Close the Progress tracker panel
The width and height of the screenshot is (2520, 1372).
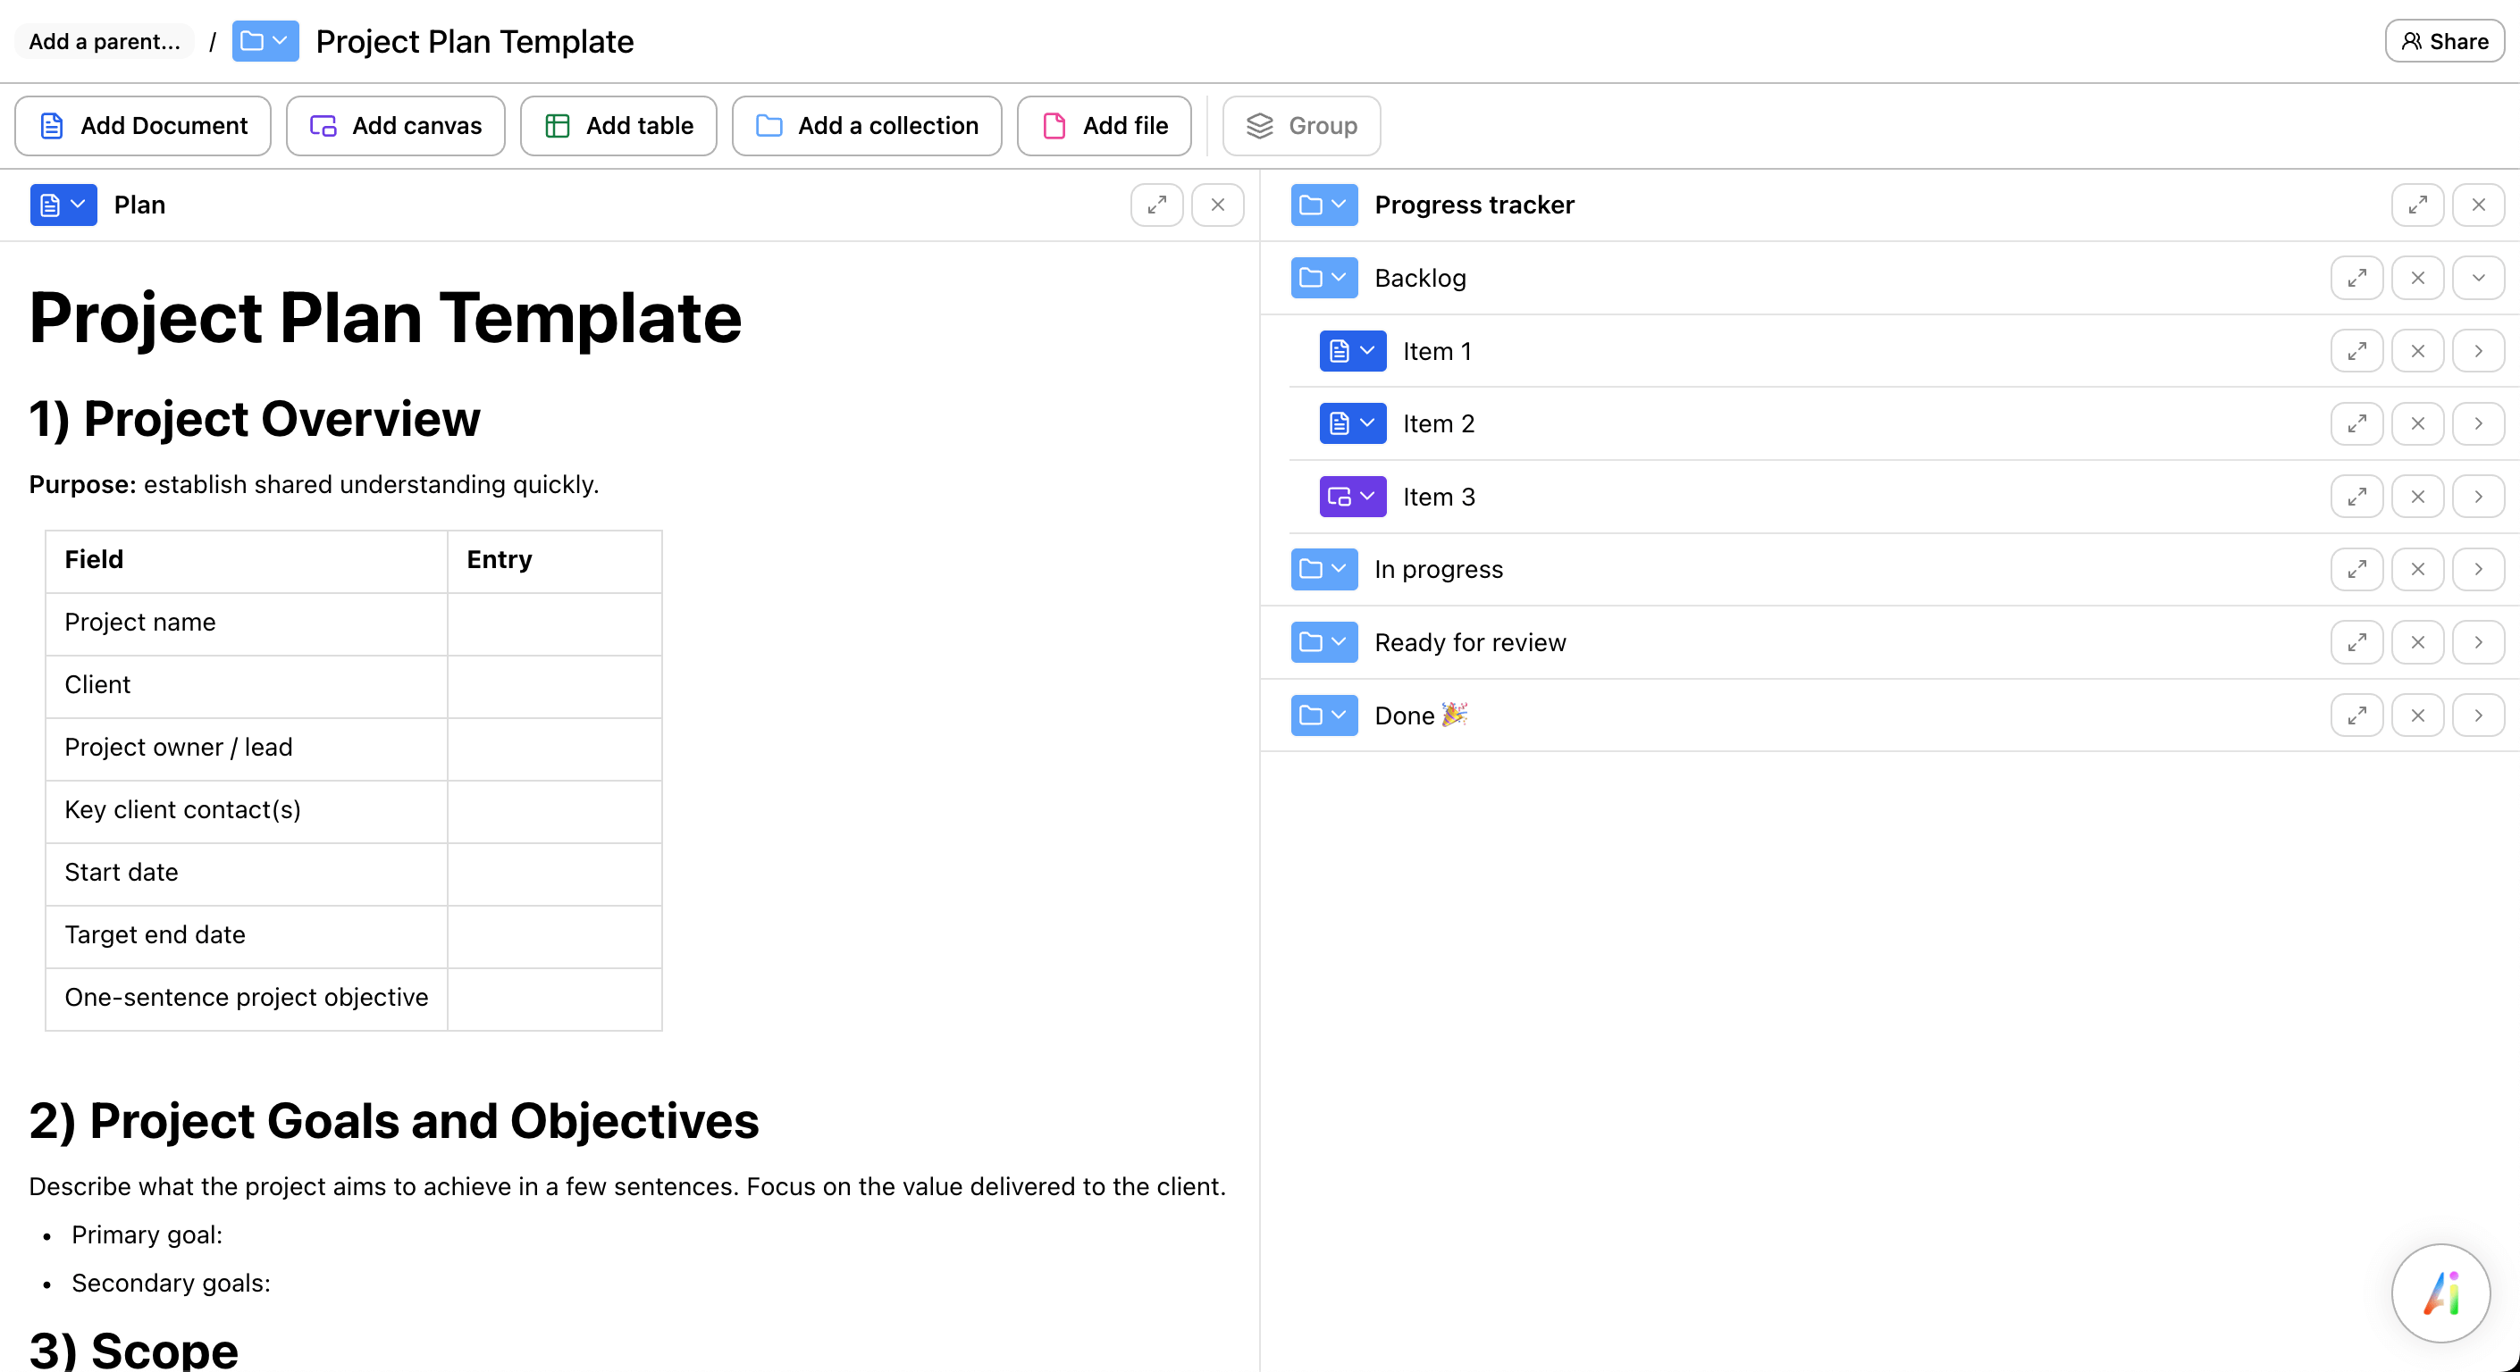click(x=2478, y=205)
